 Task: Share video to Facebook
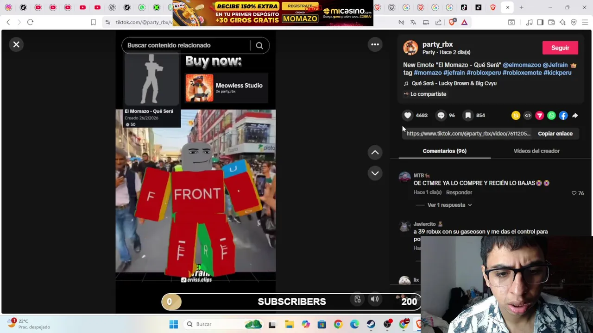(x=563, y=116)
